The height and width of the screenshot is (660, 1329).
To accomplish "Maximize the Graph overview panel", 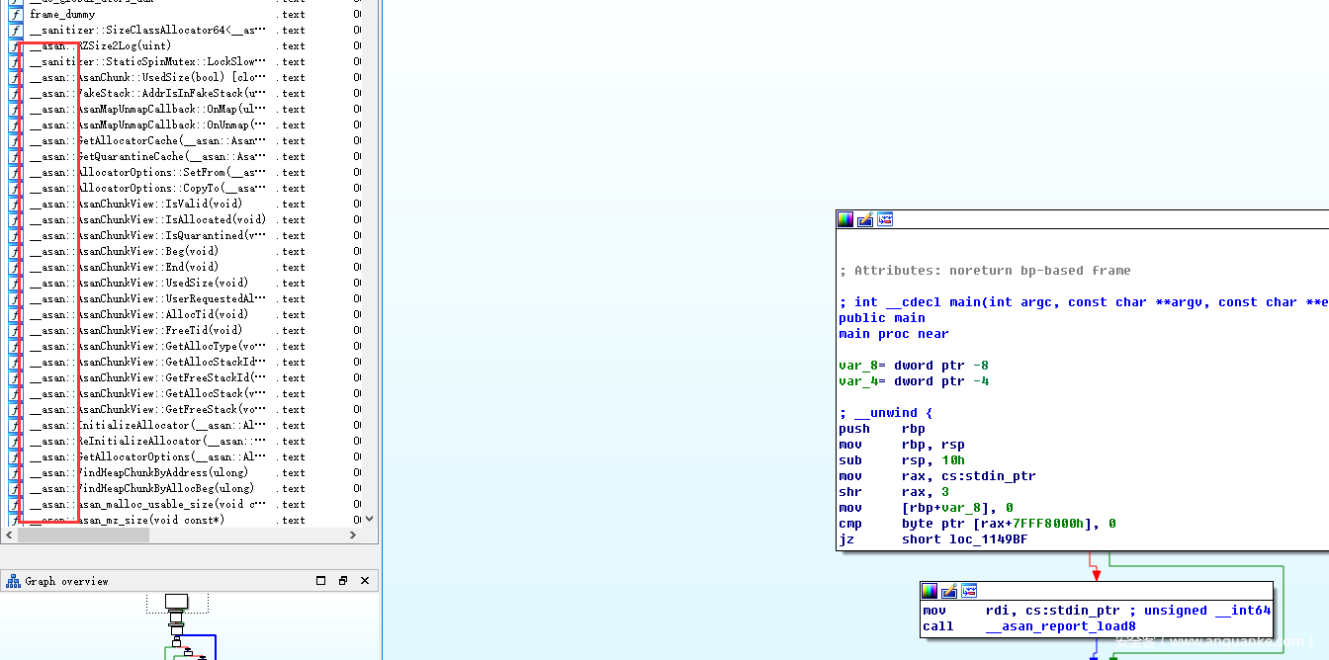I will point(321,581).
